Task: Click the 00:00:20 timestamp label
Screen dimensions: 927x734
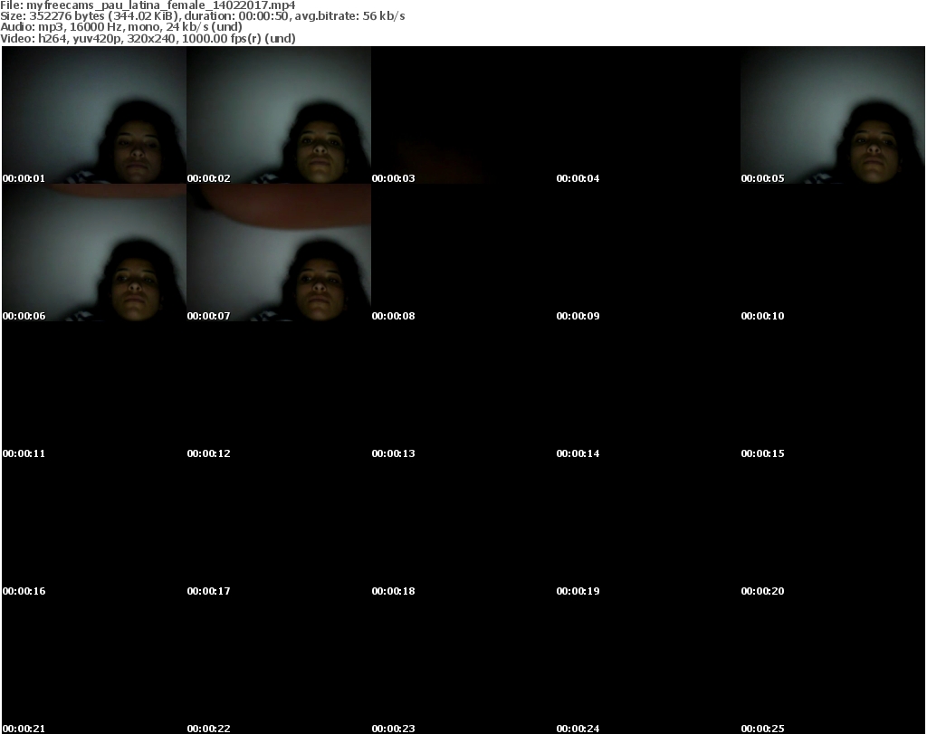Action: point(762,591)
